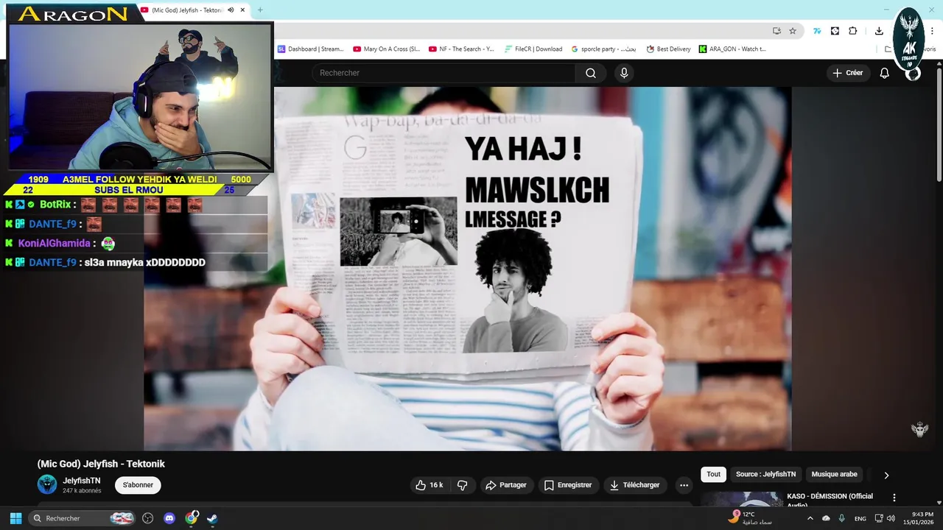The image size is (943, 530).
Task: Open the 7TV extension icon
Action: (817, 31)
